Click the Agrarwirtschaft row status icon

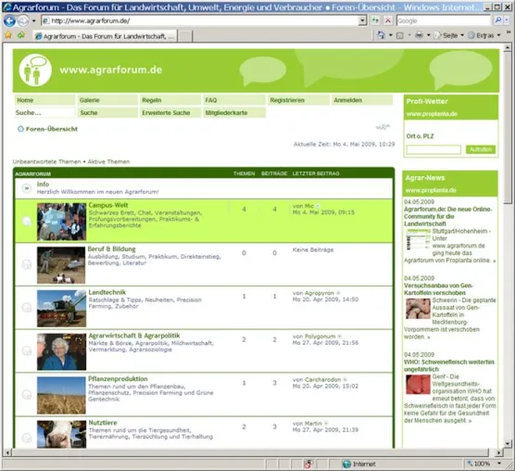[27, 350]
